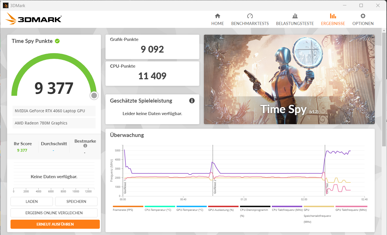Click the GPU-Temperatur blue color swatch
The height and width of the screenshot is (235, 387).
(x=191, y=207)
